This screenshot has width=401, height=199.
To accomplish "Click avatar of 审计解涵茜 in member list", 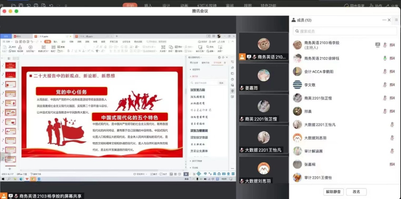I will point(297,151).
